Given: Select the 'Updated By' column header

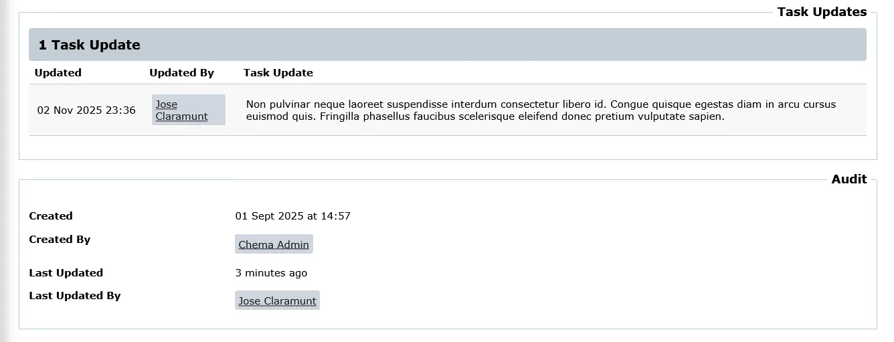Looking at the screenshot, I should click(181, 73).
